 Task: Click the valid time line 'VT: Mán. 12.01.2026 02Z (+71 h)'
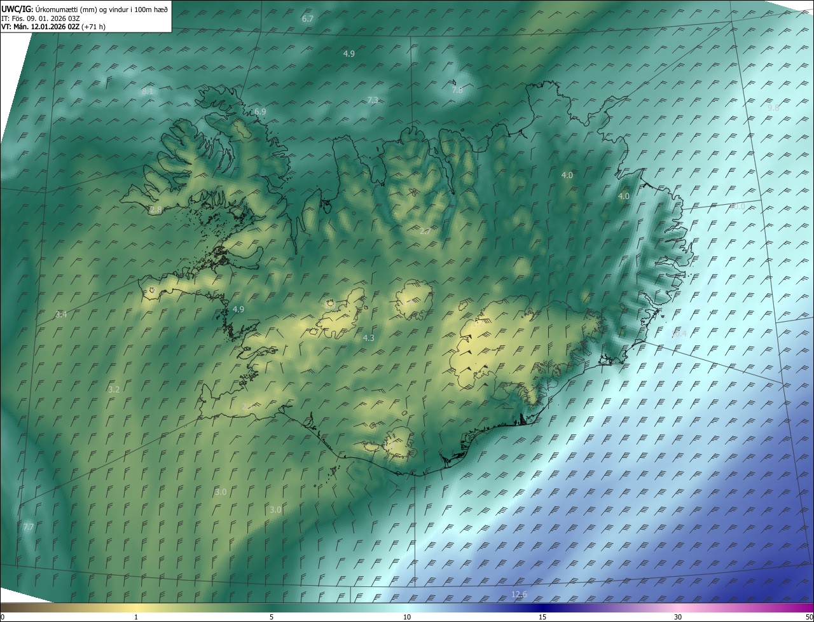click(x=53, y=27)
